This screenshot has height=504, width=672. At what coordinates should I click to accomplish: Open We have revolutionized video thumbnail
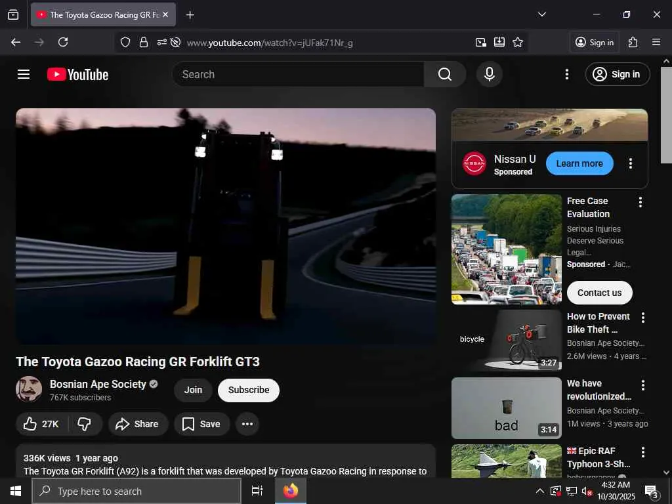point(507,408)
